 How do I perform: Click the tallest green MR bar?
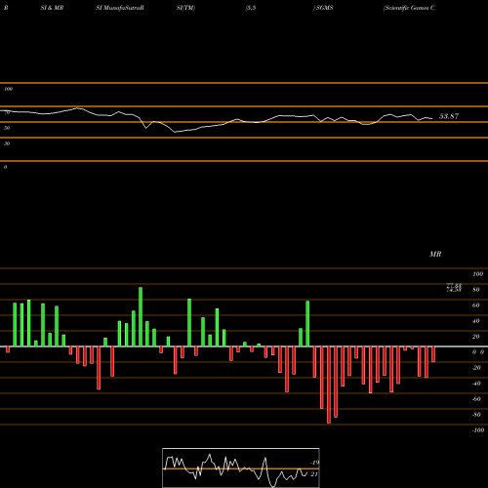coord(141,316)
